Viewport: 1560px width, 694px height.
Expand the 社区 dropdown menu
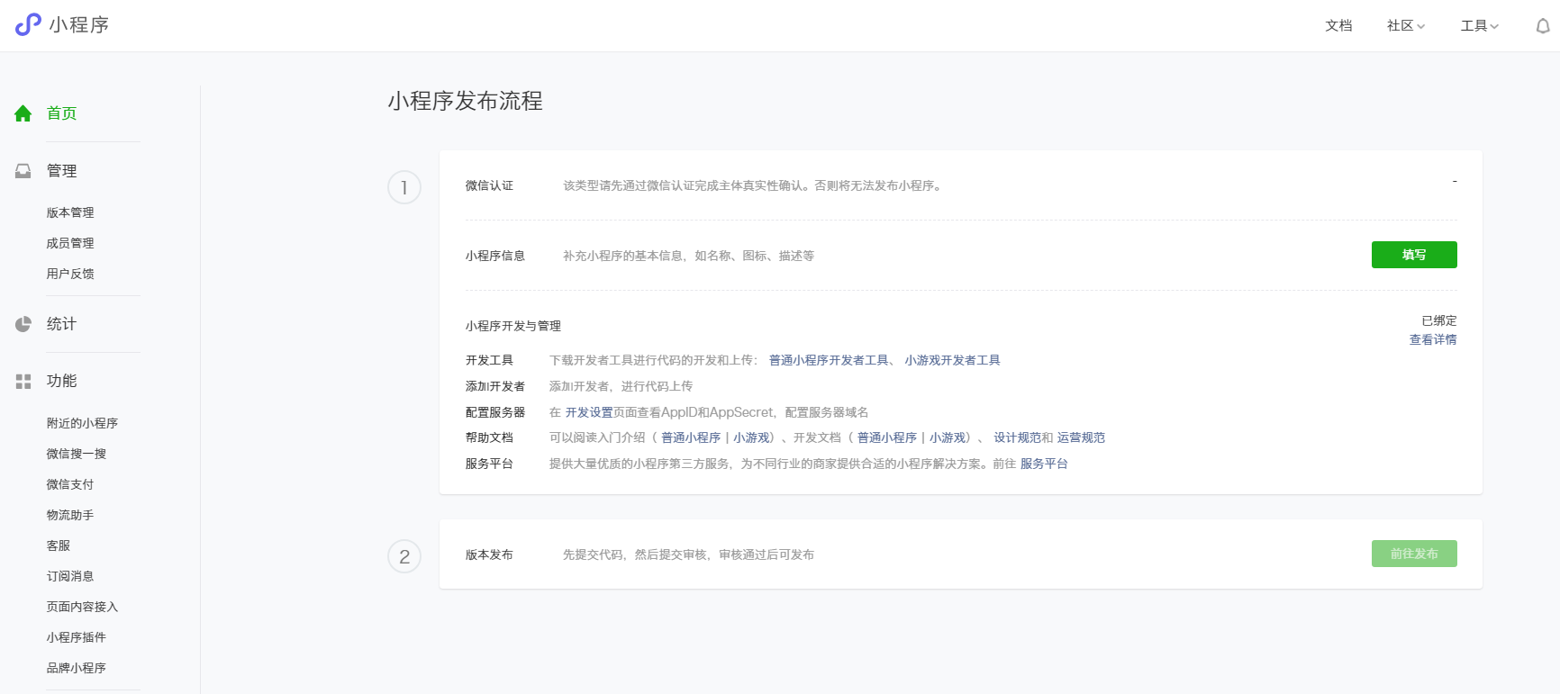(x=1406, y=26)
